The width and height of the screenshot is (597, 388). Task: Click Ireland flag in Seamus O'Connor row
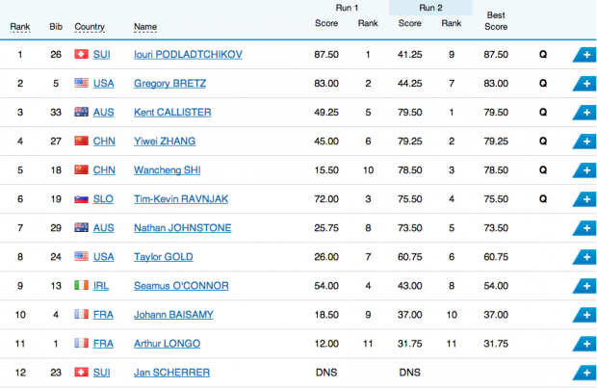[x=82, y=285]
